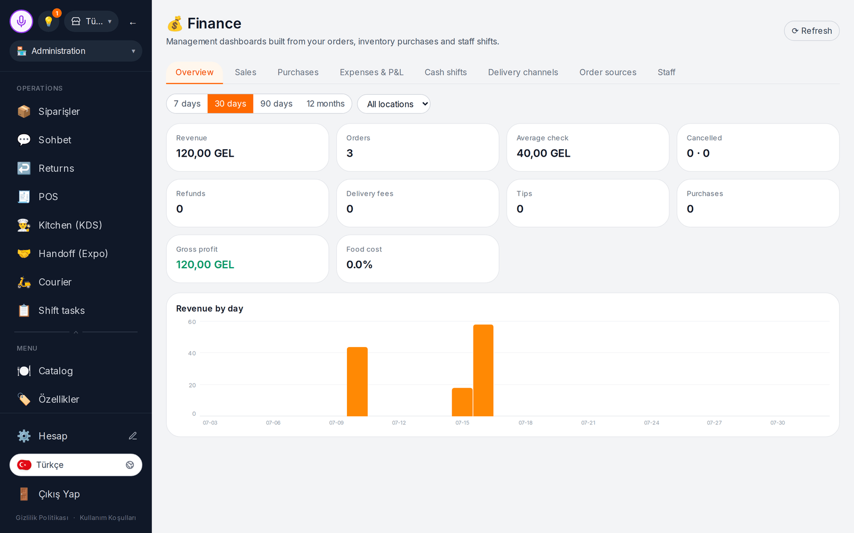Viewport: 854px width, 533px height.
Task: Open the Gizlilik Politikası link
Action: click(42, 518)
